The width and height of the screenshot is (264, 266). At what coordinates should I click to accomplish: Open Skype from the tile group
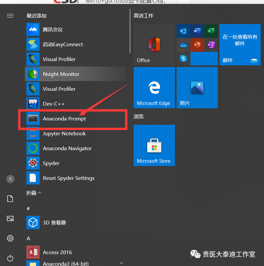[183, 58]
